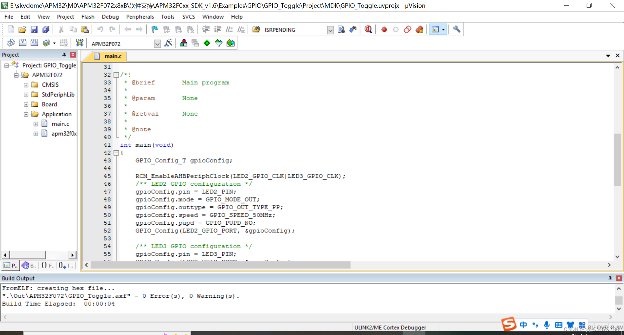
Task: Pin the Project panel with pushpin
Action: click(x=64, y=55)
